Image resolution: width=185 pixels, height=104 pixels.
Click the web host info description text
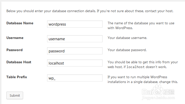[143, 62]
